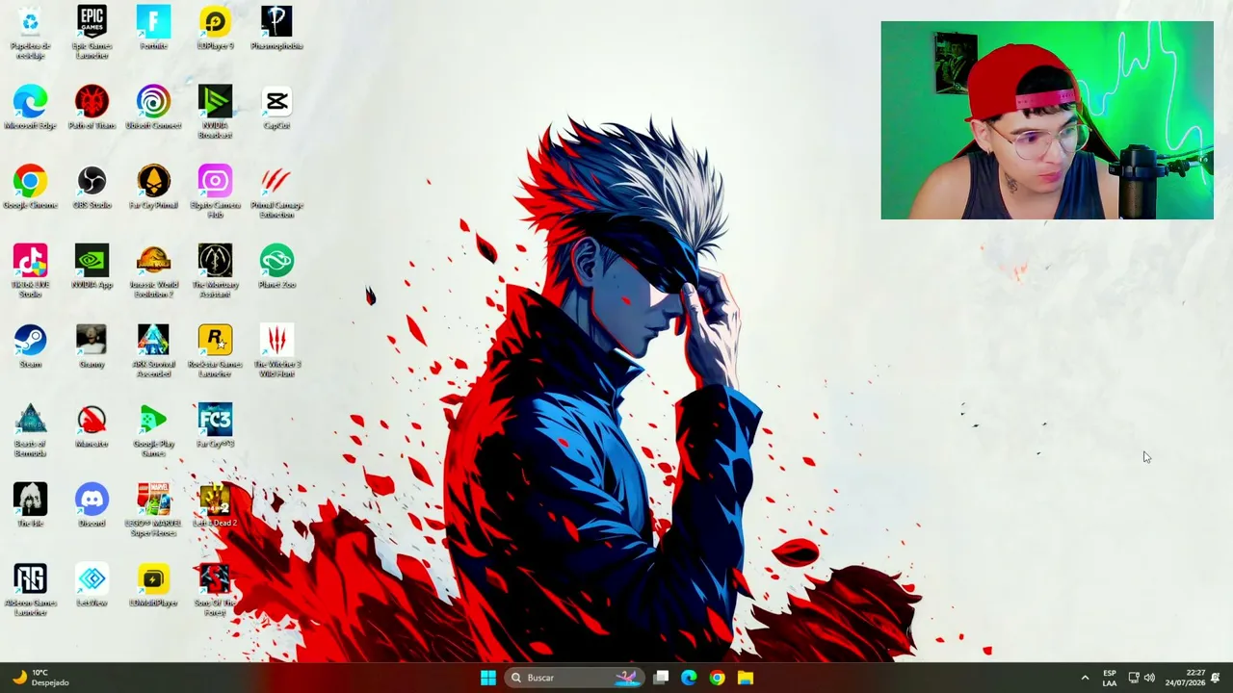Click the Ubisoft Connect desktop icon

(x=153, y=108)
